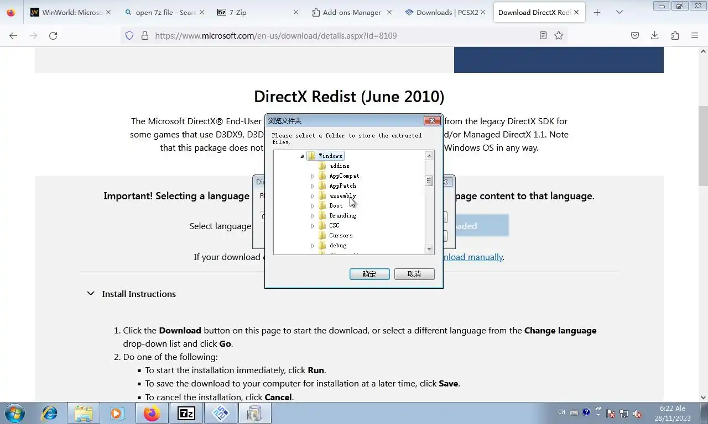This screenshot has width=708, height=424.
Task: Open a new tab with the plus icon
Action: pos(597,12)
